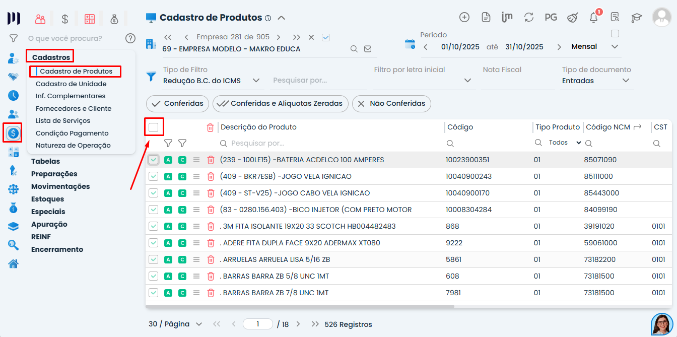
Task: Click the Conferidas e Aliquotas Zeradas button
Action: (281, 103)
